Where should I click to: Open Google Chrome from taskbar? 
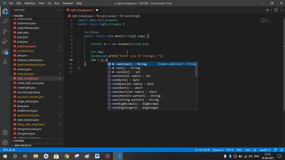(x=67, y=156)
